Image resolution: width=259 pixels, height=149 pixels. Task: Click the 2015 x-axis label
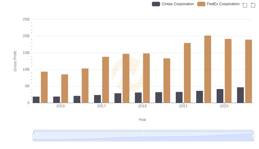click(x=61, y=106)
